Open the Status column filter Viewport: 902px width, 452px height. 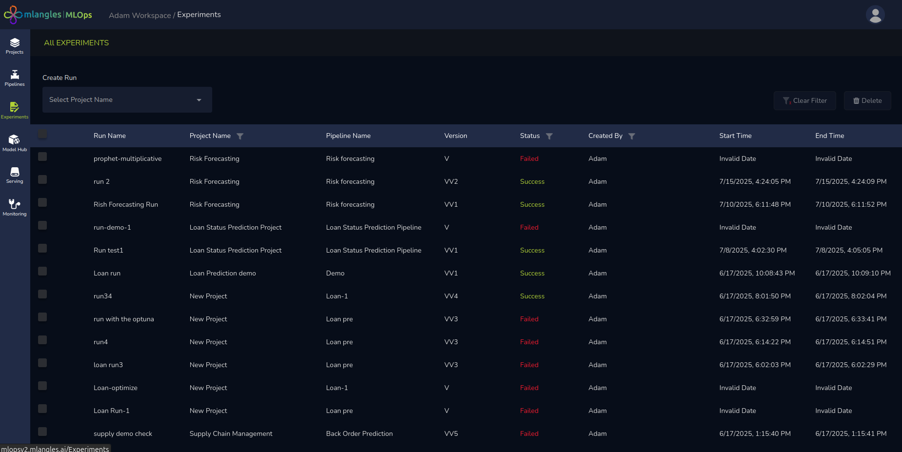click(x=549, y=136)
